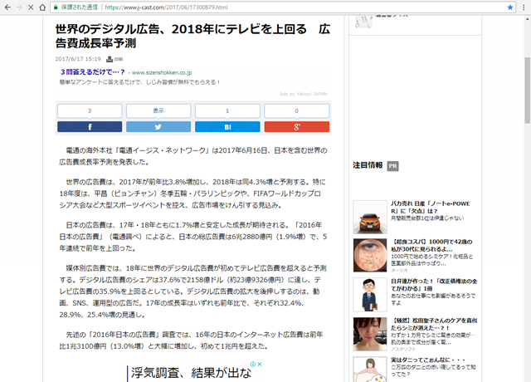
Task: Bookmark article on Hatena B!
Action: (227, 126)
